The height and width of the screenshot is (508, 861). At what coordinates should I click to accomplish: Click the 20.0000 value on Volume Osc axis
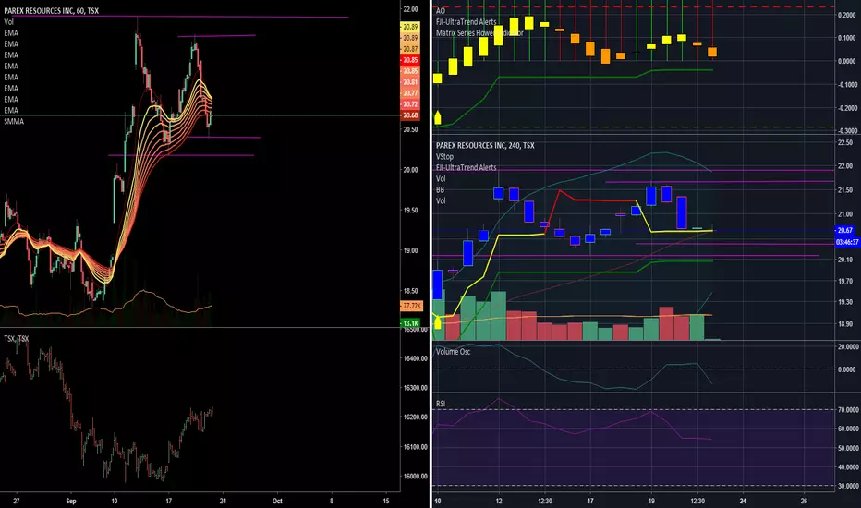click(x=848, y=346)
